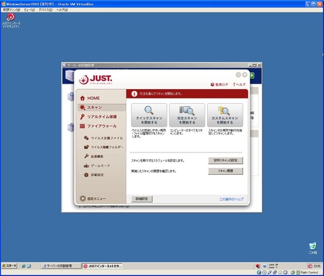This screenshot has width=324, height=276.
Task: Click the red shield tray icon
Action: [x=258, y=266]
